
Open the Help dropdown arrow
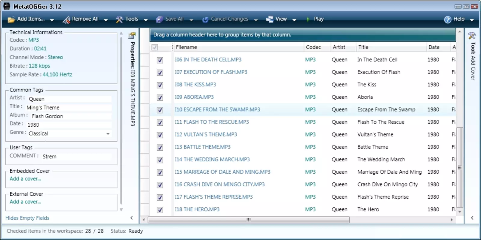click(x=472, y=20)
